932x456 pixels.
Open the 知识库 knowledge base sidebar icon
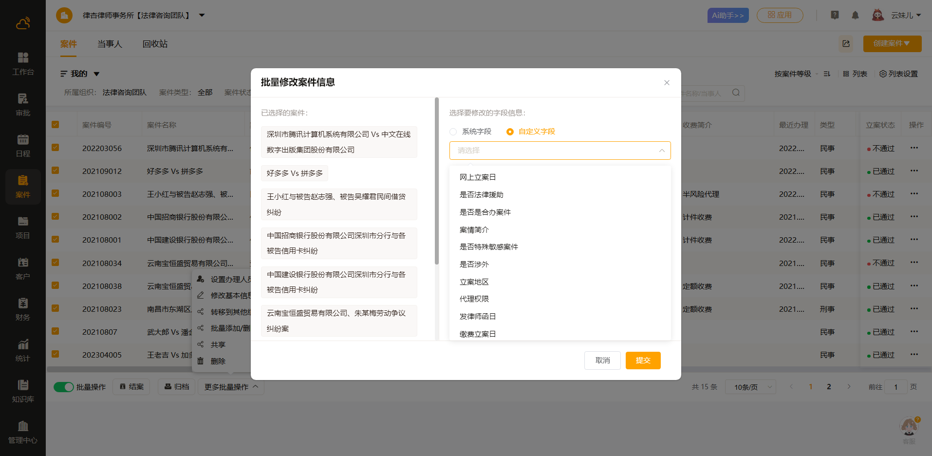pyautogui.click(x=23, y=391)
